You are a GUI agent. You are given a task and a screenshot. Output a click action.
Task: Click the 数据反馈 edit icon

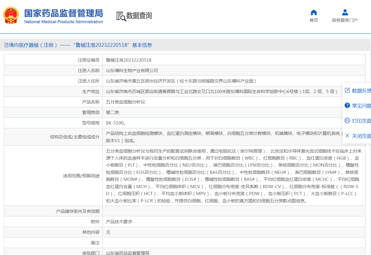[x=347, y=90]
